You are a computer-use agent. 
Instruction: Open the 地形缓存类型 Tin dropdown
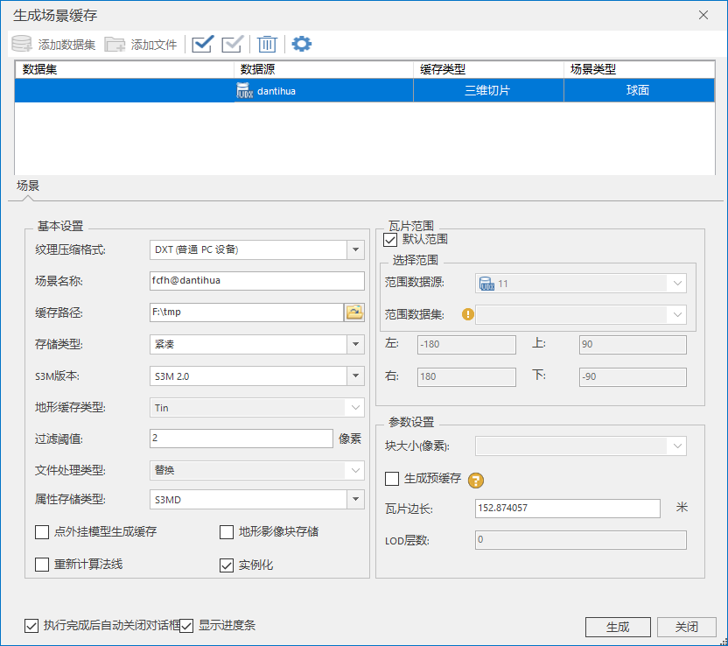[355, 407]
